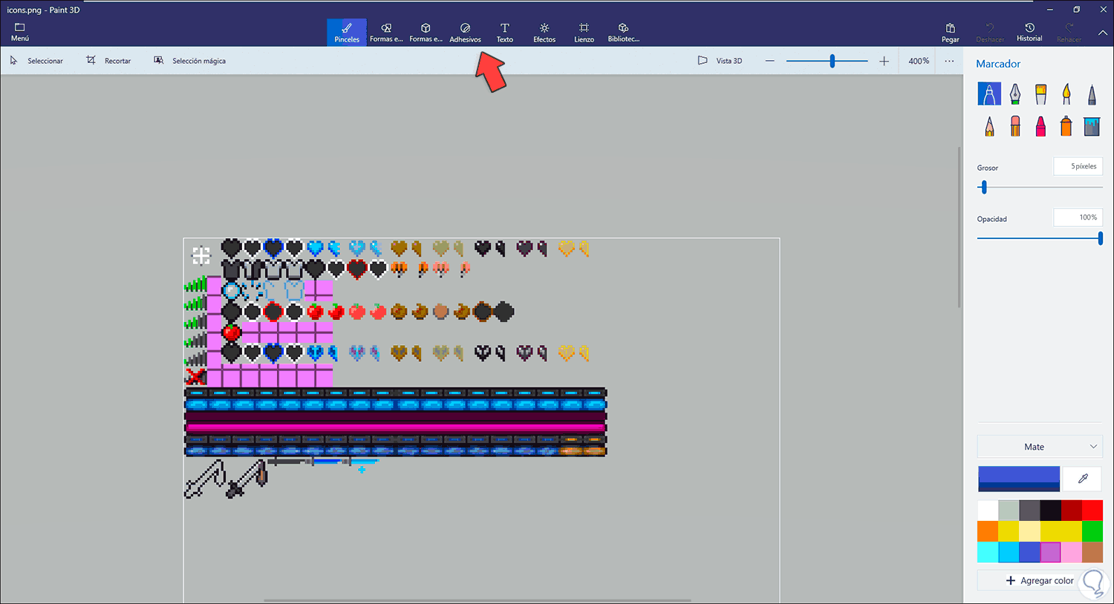Click the horizontal canvas scrollbar

(478, 600)
